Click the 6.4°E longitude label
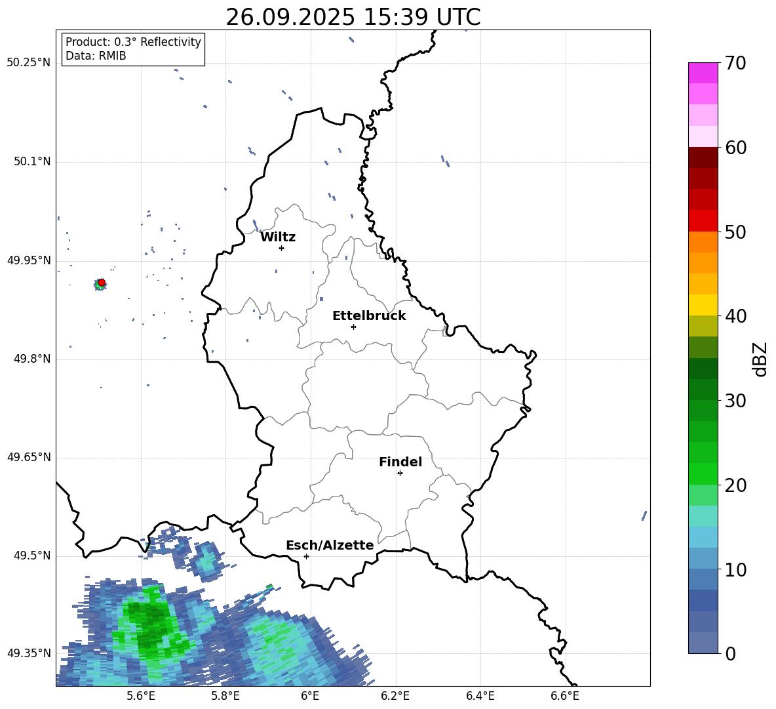Screen dimensions: 776x709 [480, 696]
